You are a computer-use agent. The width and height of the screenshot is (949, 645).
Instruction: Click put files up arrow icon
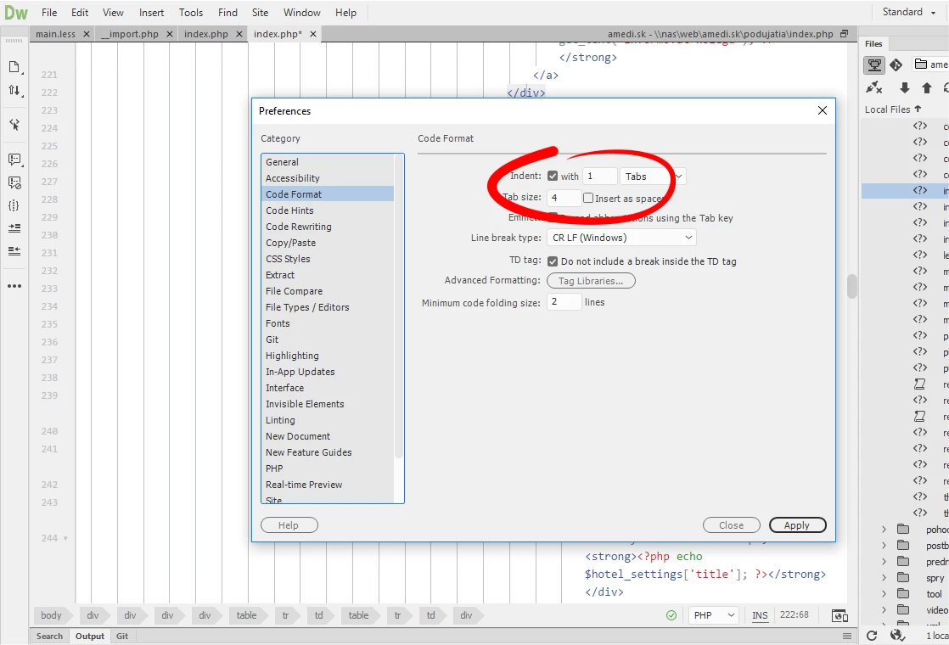pyautogui.click(x=927, y=87)
